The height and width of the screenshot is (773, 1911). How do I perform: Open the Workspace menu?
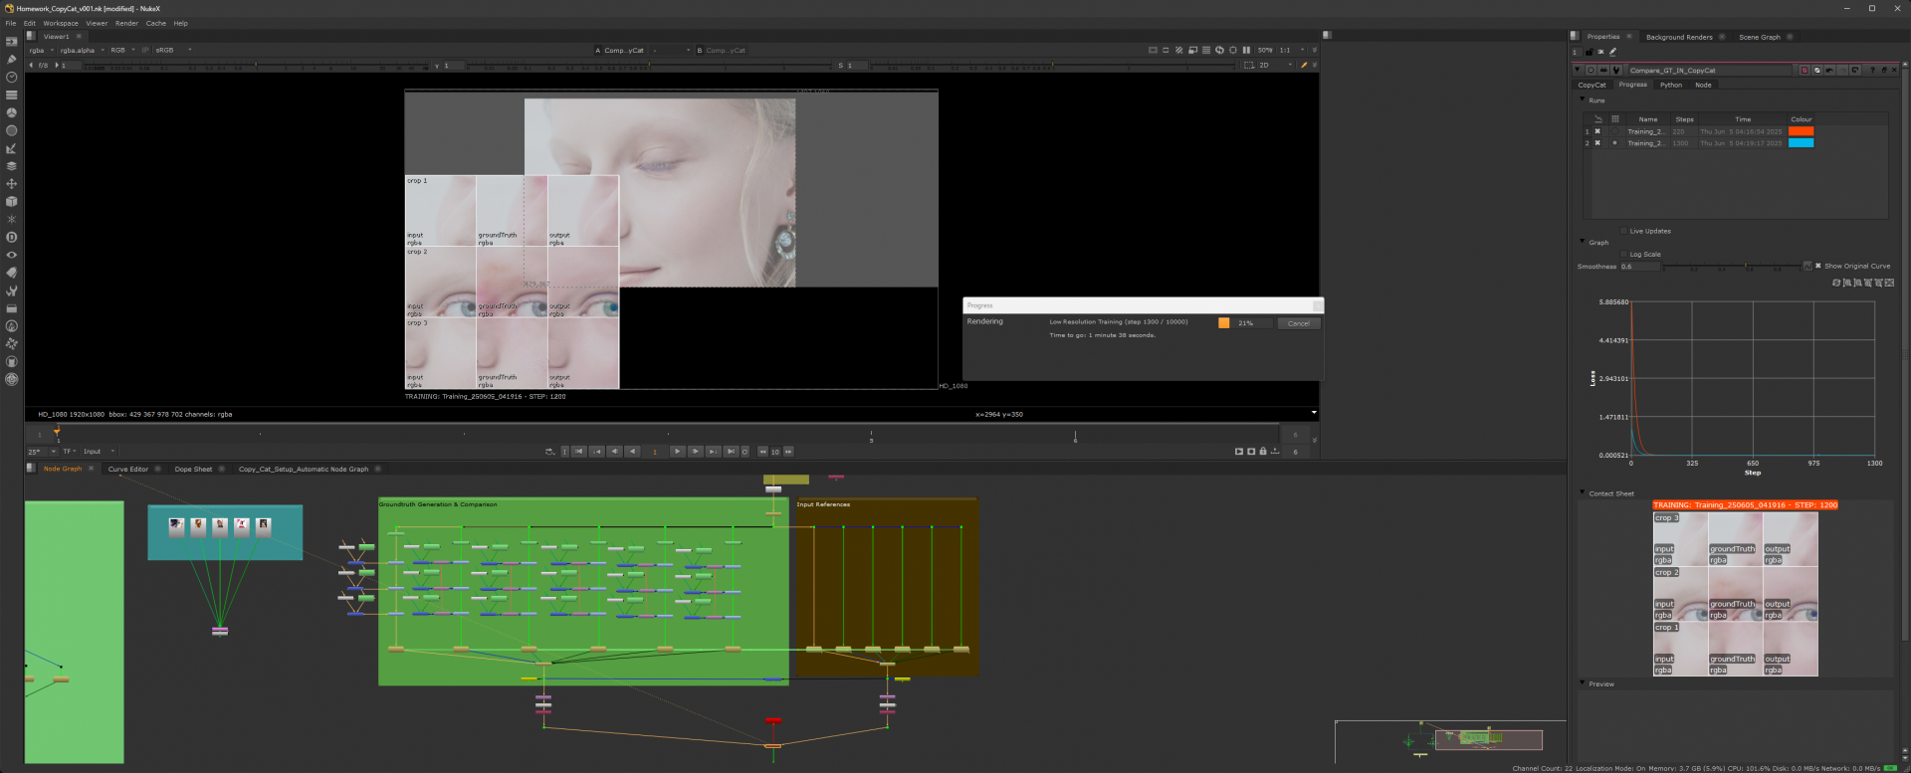tap(60, 23)
